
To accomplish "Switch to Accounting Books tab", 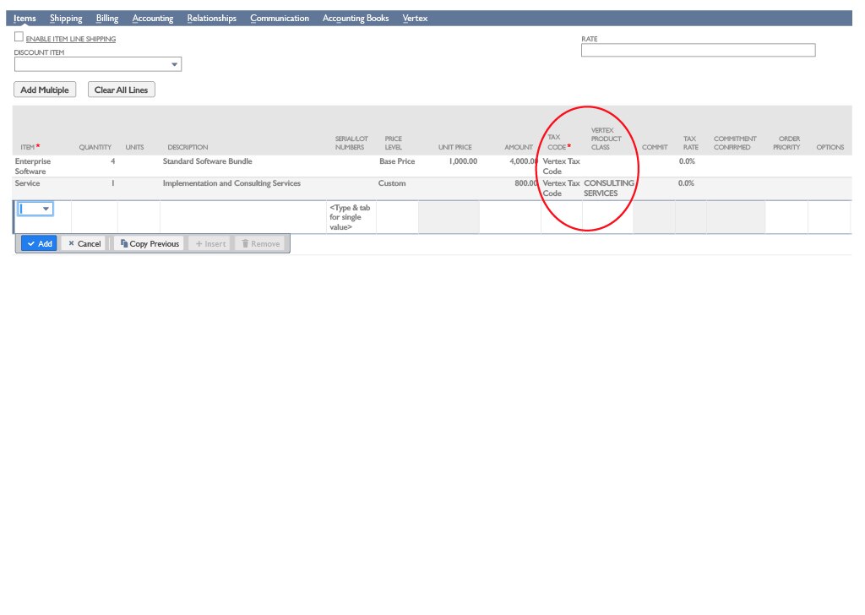I will point(356,18).
